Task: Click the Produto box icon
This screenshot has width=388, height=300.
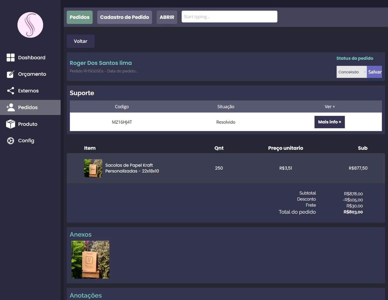Action: [11, 124]
